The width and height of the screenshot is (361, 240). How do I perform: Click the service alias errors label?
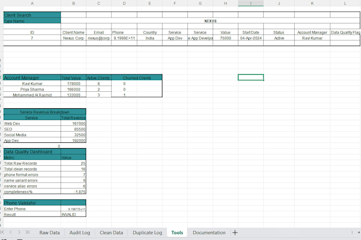(x=32, y=186)
